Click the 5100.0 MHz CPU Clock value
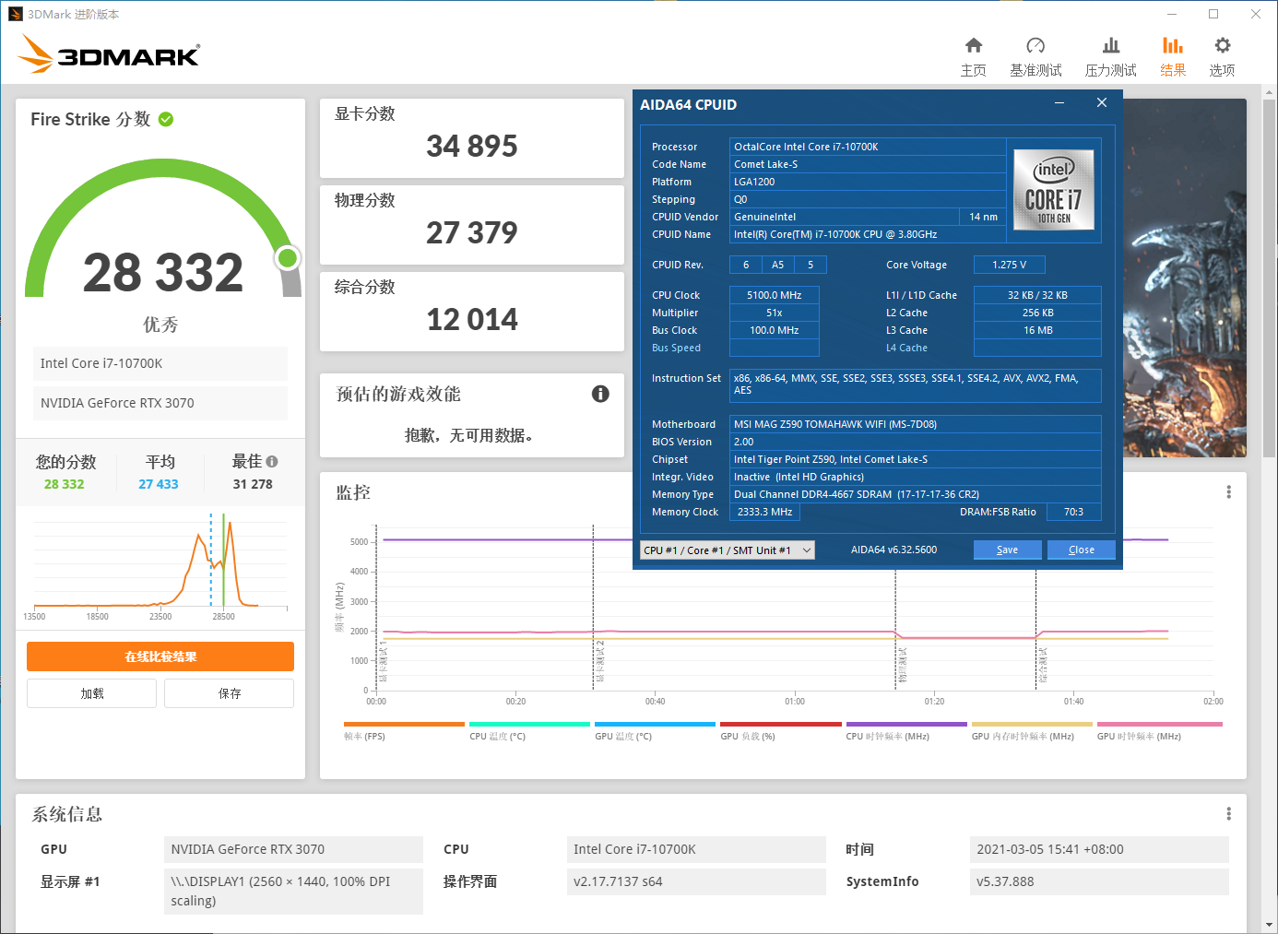This screenshot has height=934, width=1278. (x=775, y=295)
